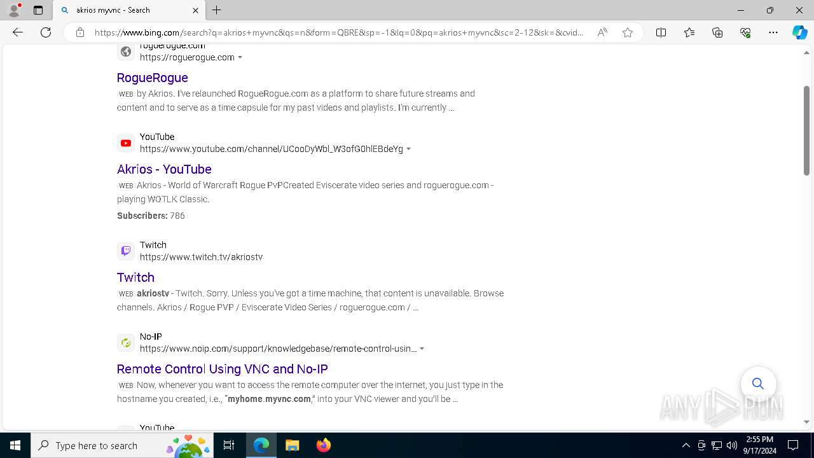Click the scrollbar up arrow

tap(806, 53)
